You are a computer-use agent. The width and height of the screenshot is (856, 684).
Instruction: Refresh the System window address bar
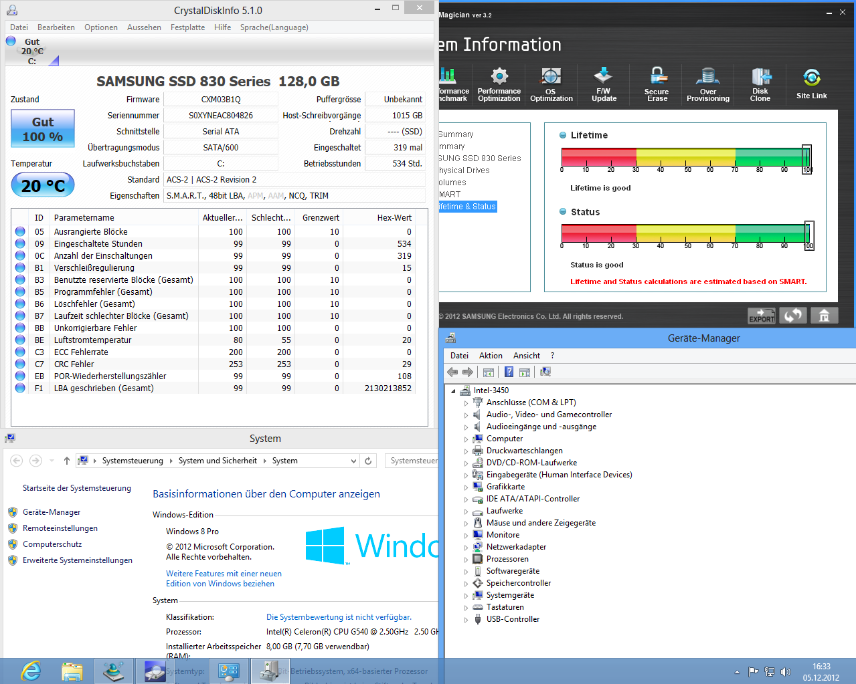368,461
